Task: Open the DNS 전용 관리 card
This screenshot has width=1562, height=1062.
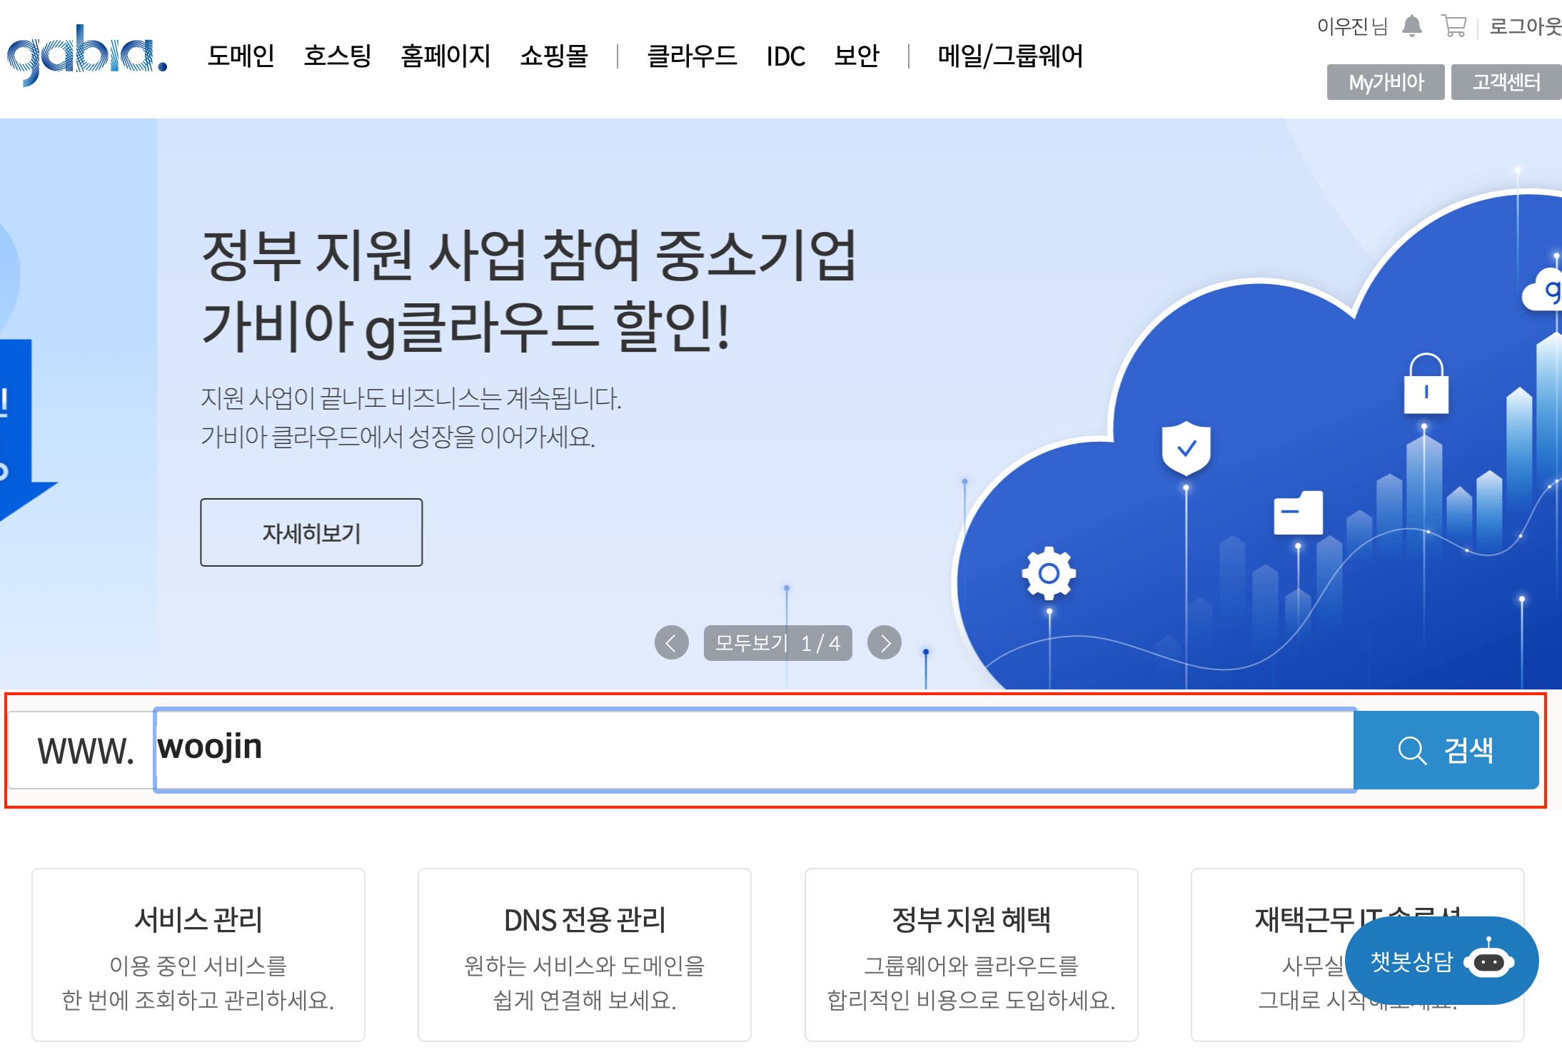Action: [584, 954]
